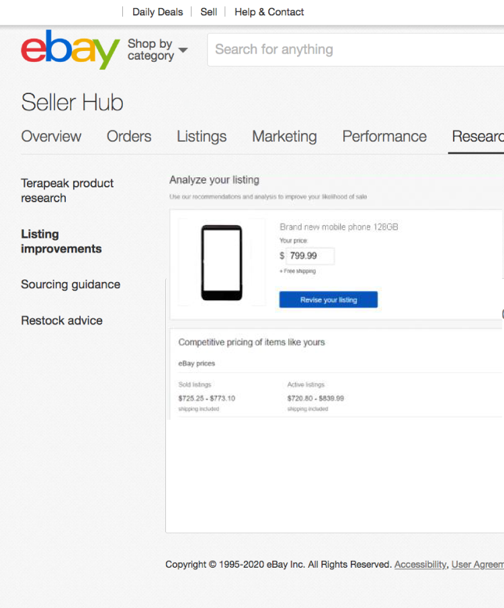Click the eBay logo

coord(71,49)
